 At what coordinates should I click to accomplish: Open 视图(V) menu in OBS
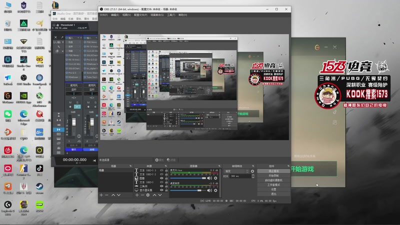point(126,15)
